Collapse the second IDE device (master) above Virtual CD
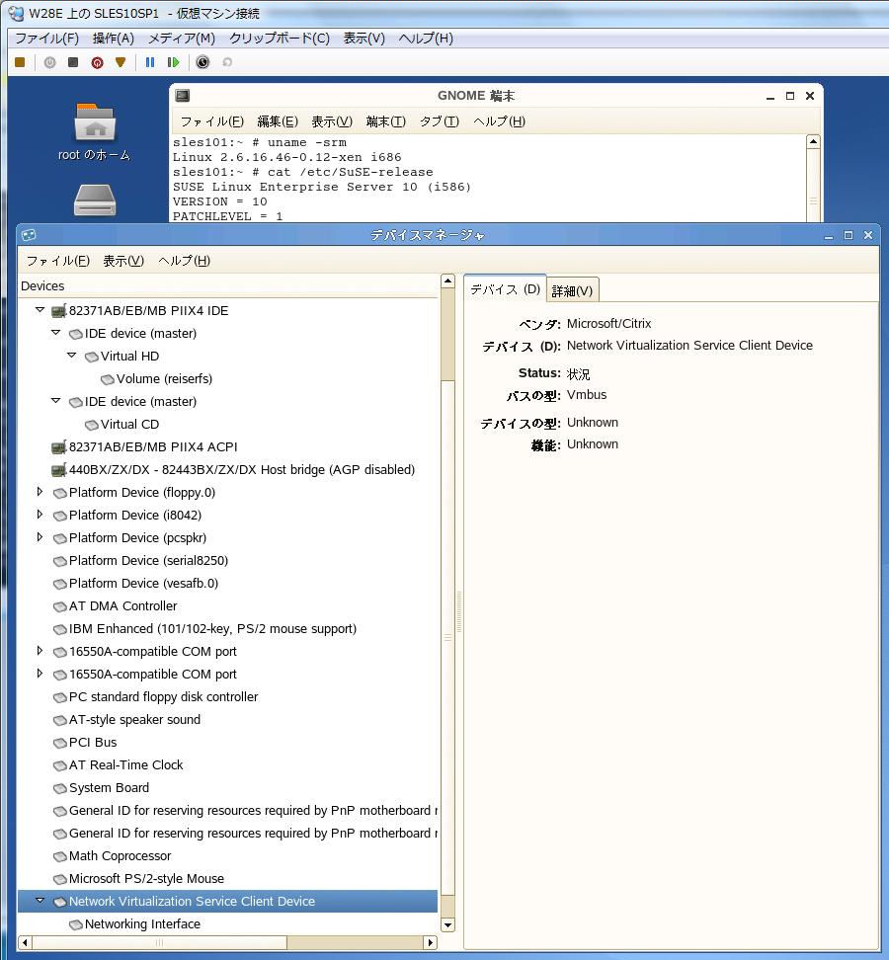This screenshot has width=889, height=960. pyautogui.click(x=55, y=400)
